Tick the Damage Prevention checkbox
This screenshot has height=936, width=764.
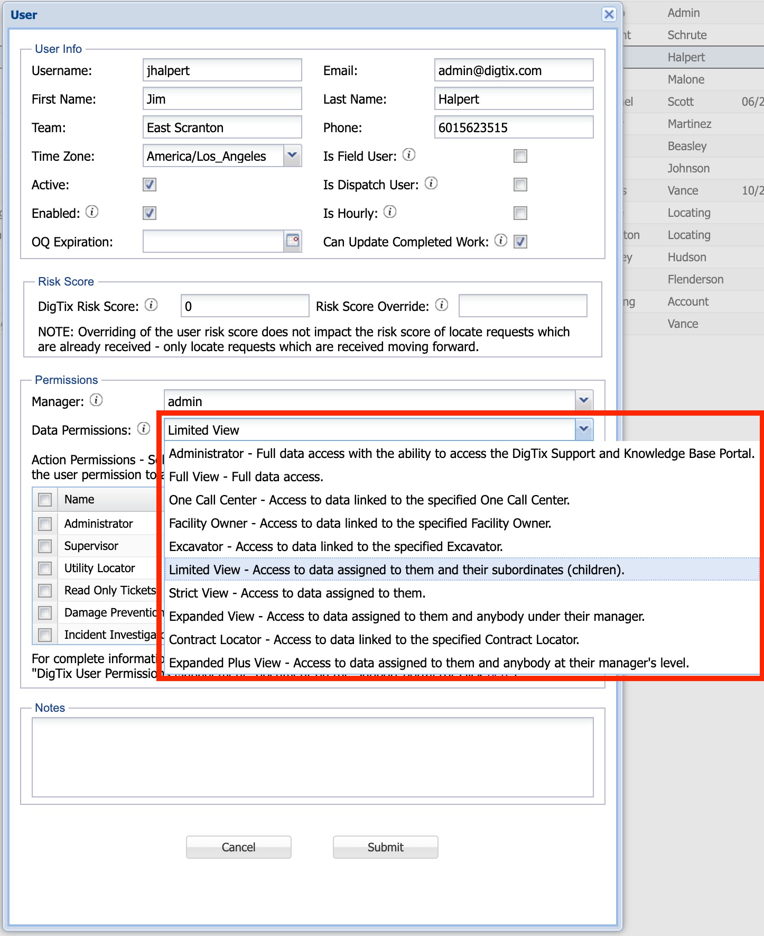(x=45, y=613)
